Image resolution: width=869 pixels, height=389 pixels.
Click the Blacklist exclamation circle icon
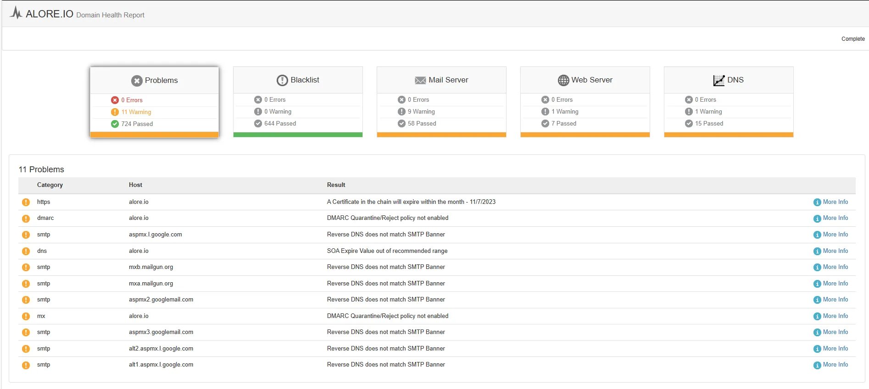pyautogui.click(x=282, y=80)
